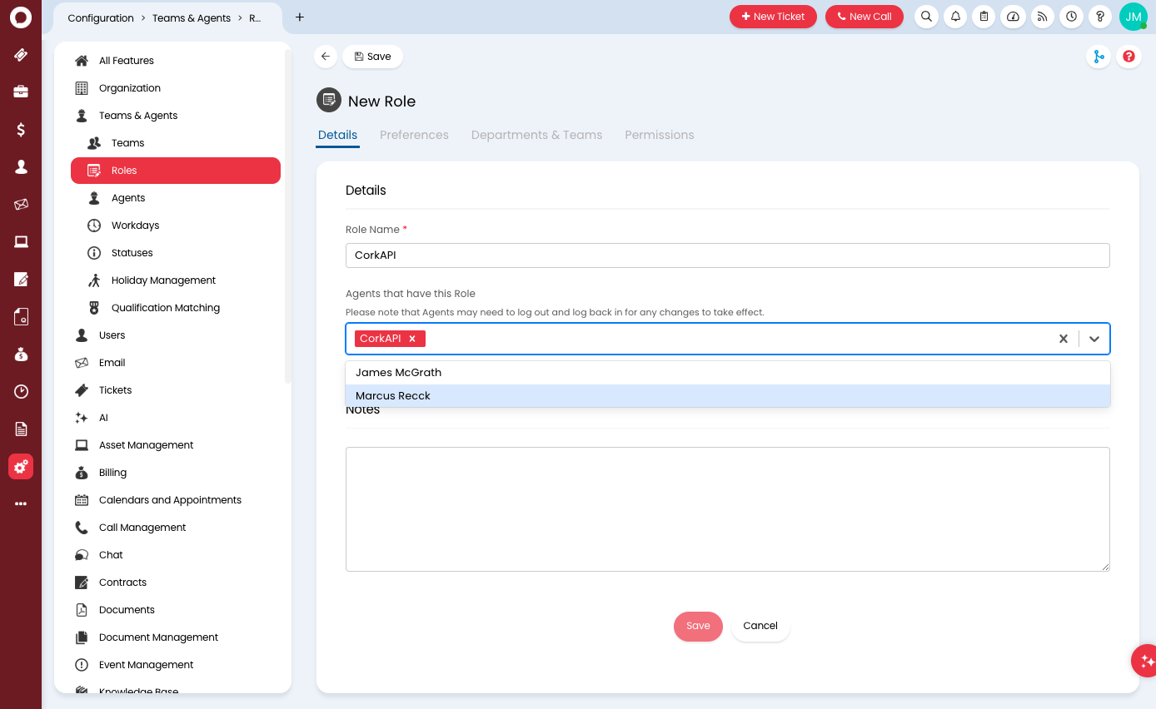Click the red help circle icon above the form
This screenshot has height=709, width=1156.
click(1129, 57)
